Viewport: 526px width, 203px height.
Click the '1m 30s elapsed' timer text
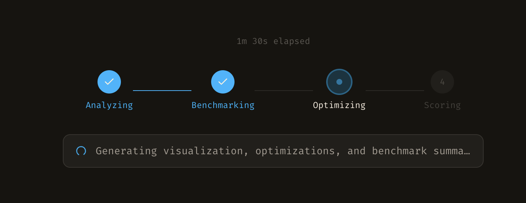click(x=273, y=41)
